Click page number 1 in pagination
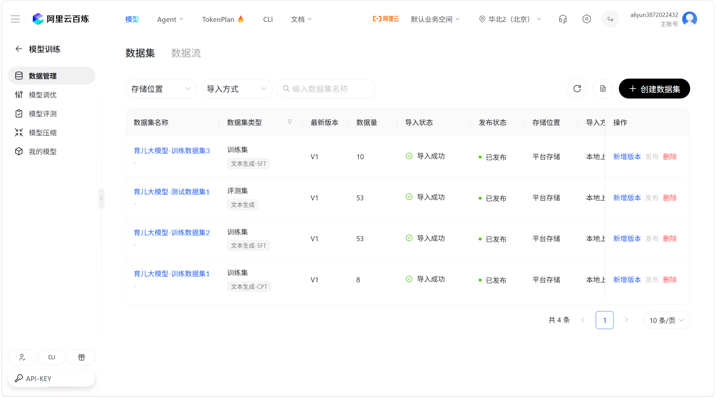This screenshot has height=398, width=716. (x=605, y=320)
